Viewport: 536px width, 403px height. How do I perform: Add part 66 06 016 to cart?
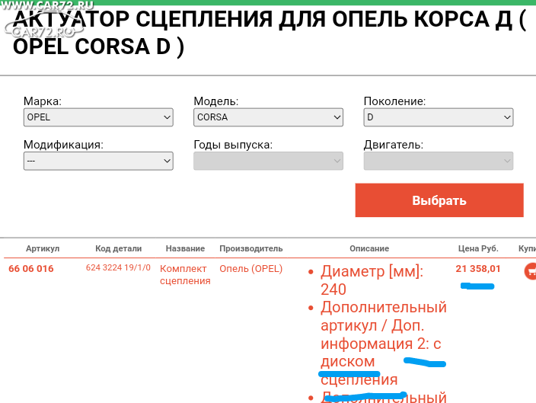point(531,271)
